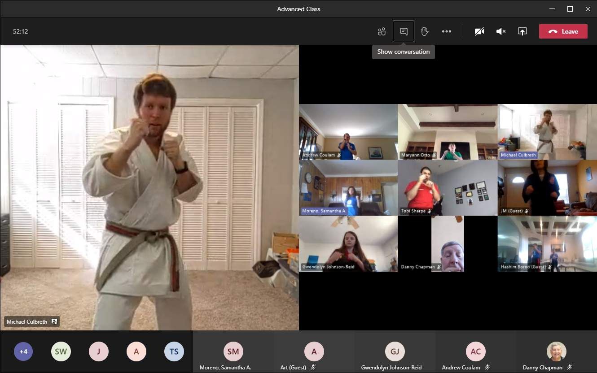Open the More actions ellipsis menu
The height and width of the screenshot is (373, 597).
(x=446, y=31)
